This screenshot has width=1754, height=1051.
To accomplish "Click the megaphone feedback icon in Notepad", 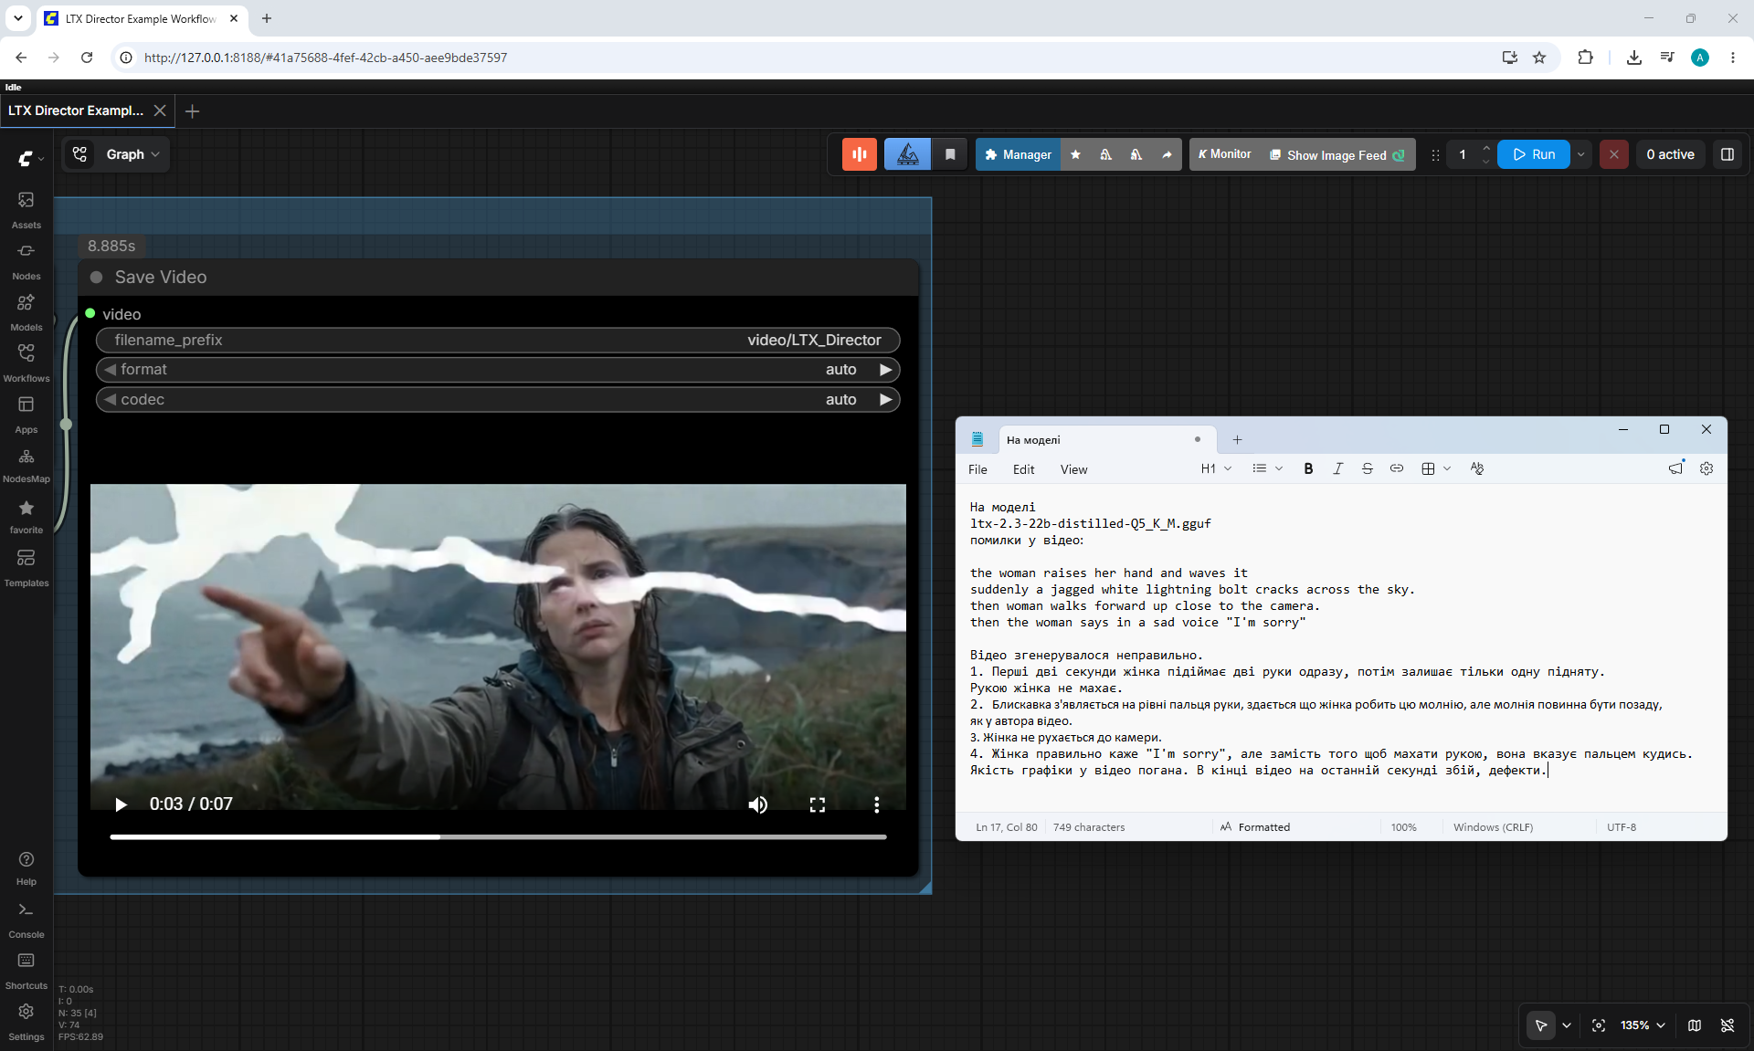I will coord(1675,468).
